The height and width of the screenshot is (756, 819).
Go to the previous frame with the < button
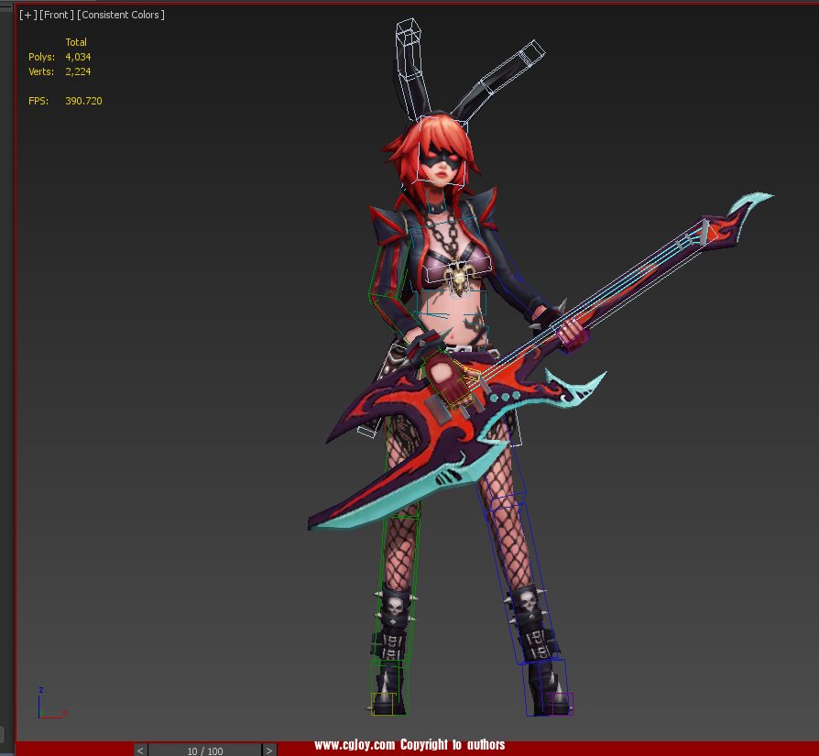[140, 751]
